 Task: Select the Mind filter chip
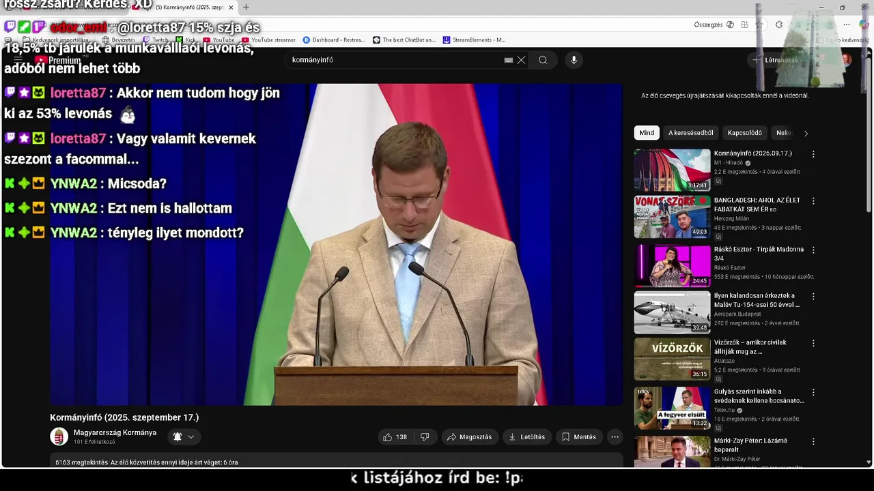647,133
